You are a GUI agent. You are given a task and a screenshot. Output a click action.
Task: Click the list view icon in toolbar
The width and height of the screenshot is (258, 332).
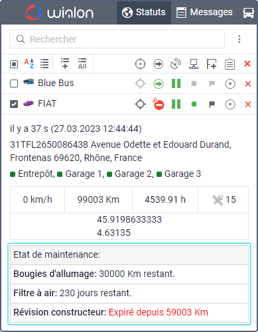tap(44, 64)
